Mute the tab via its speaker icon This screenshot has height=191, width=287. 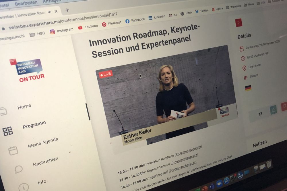tap(50, 12)
